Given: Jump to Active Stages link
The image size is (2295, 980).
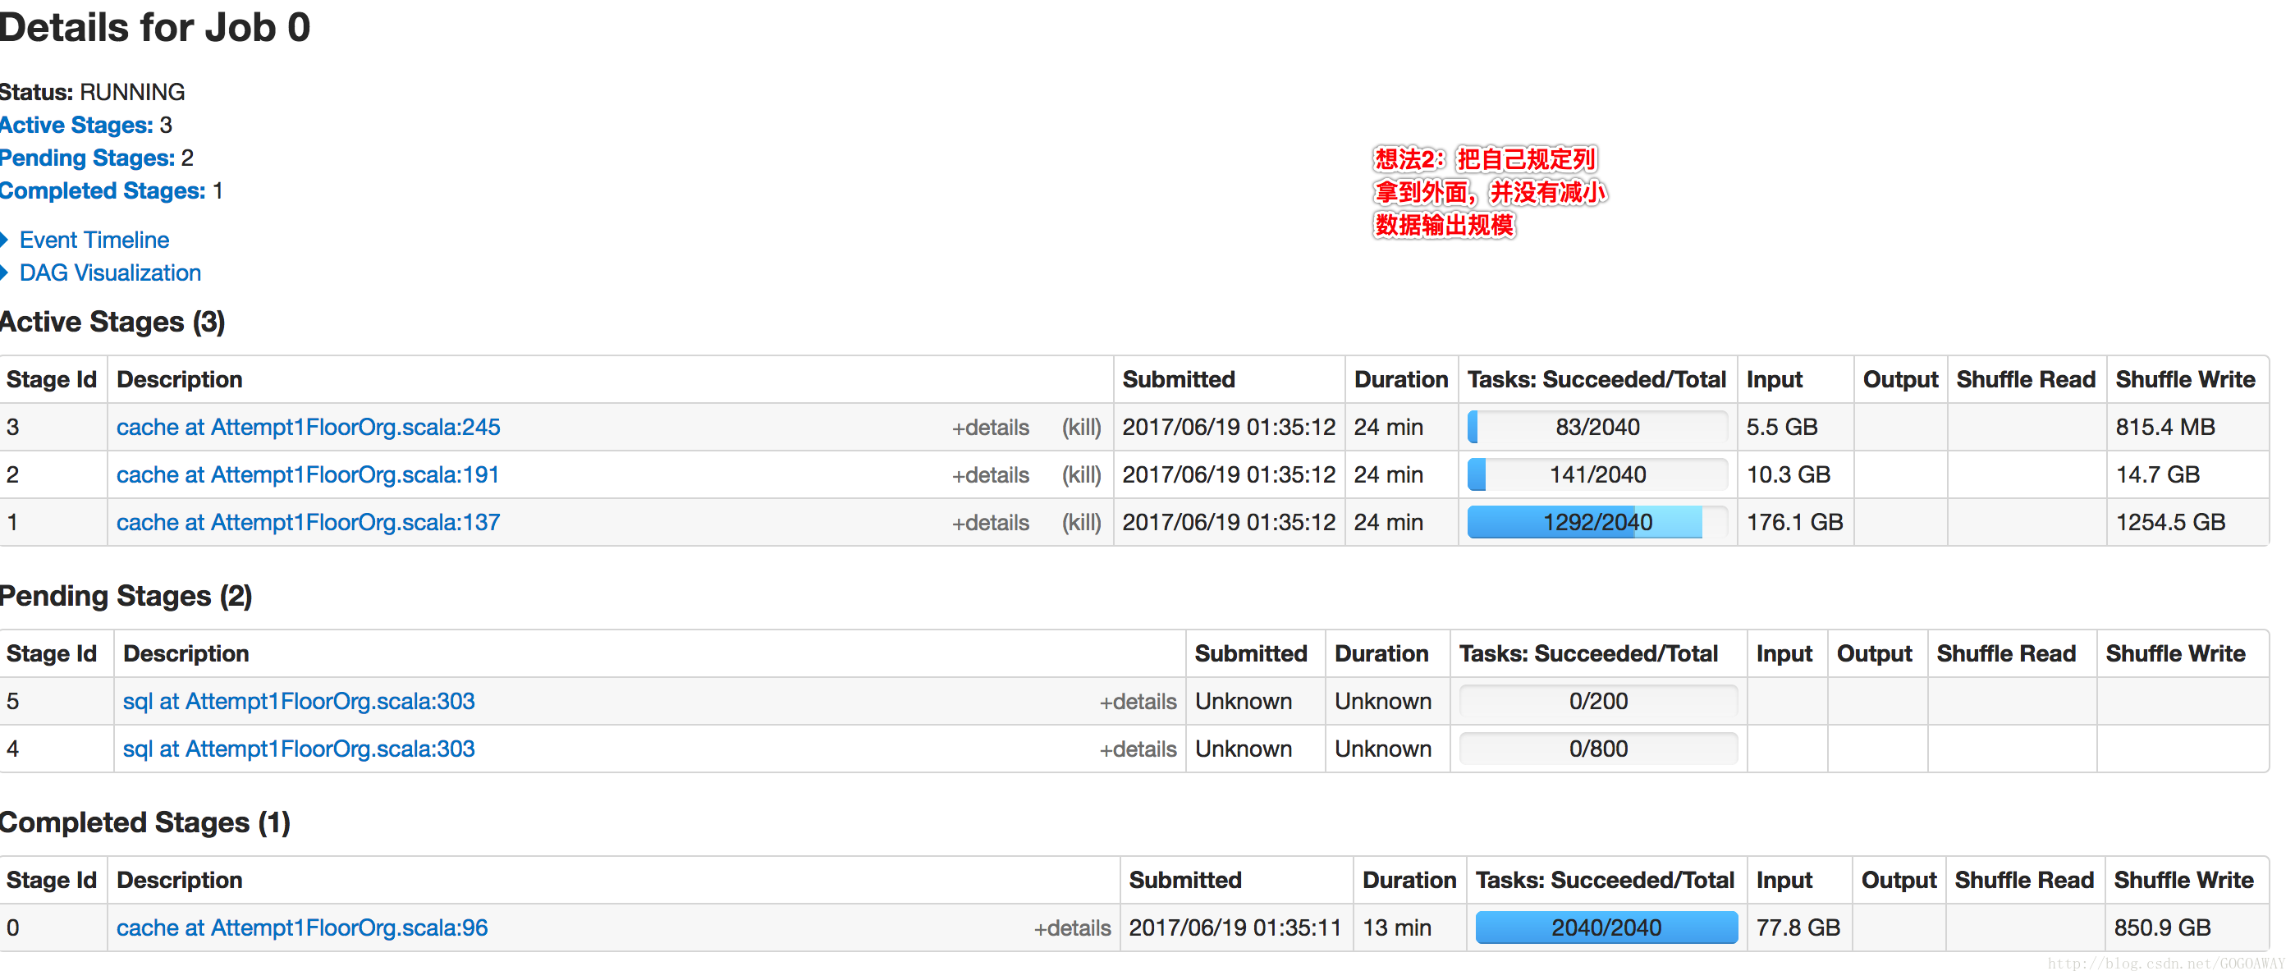Looking at the screenshot, I should (x=76, y=125).
